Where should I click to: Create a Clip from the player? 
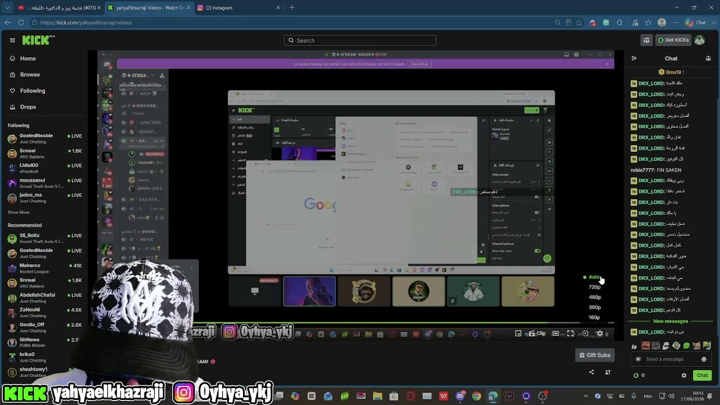tap(537, 334)
